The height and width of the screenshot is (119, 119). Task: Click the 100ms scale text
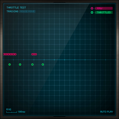(x=21, y=112)
